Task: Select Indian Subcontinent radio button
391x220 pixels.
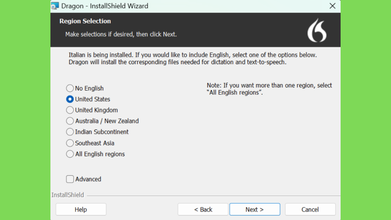Action: click(x=70, y=132)
